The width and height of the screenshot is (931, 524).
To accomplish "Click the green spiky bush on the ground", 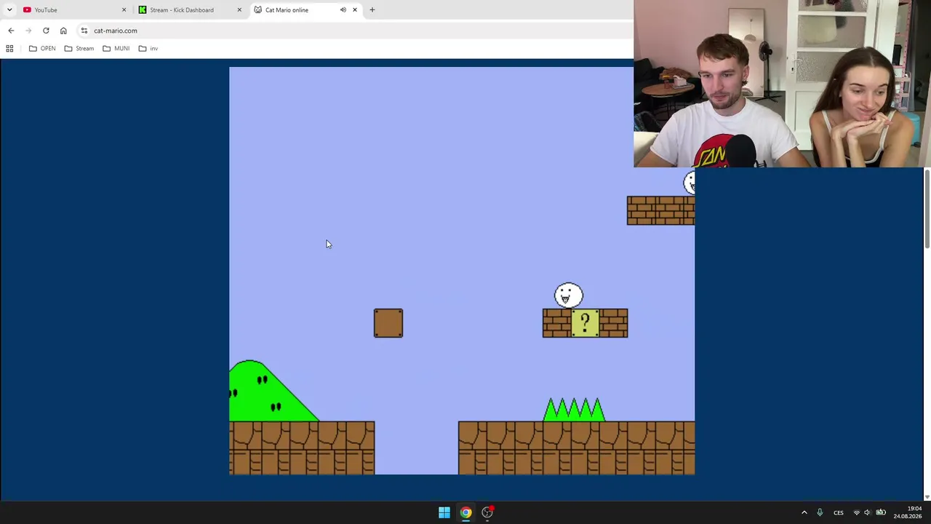I will point(575,409).
